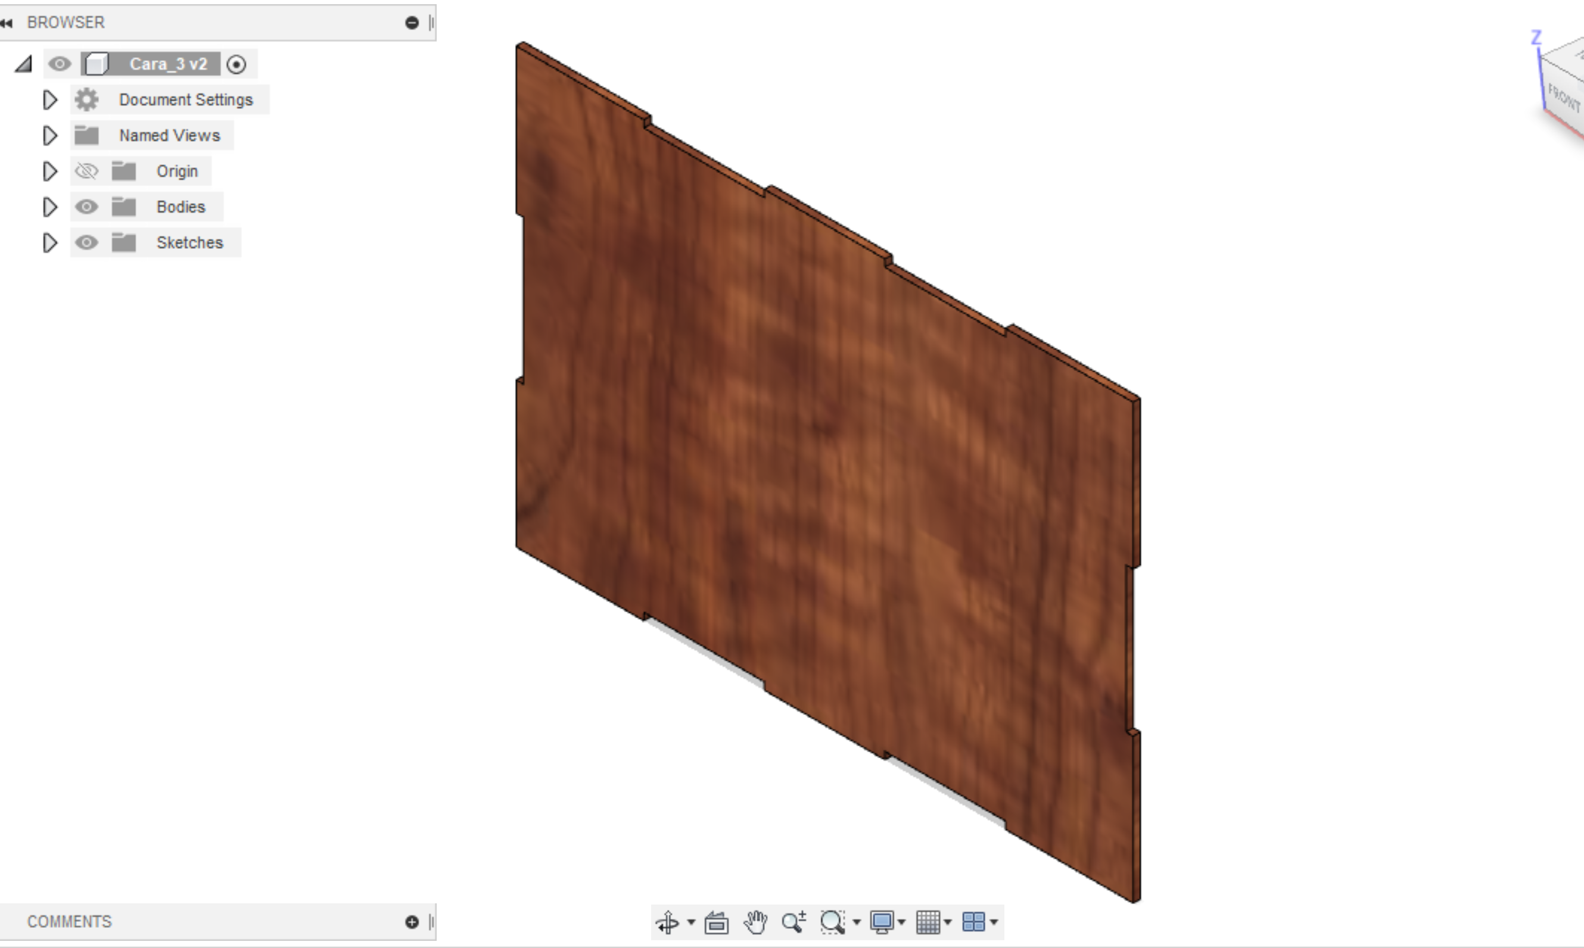Toggle visibility of Sketches folder
The height and width of the screenshot is (948, 1584).
coord(86,243)
